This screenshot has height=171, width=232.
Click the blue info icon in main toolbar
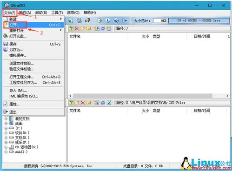pyautogui.click(x=108, y=20)
